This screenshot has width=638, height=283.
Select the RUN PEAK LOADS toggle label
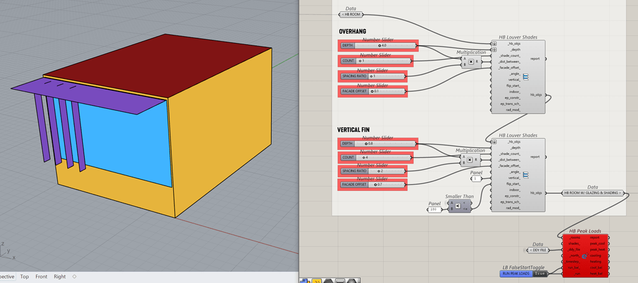coord(516,274)
